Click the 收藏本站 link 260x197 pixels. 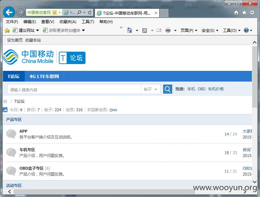point(33,40)
